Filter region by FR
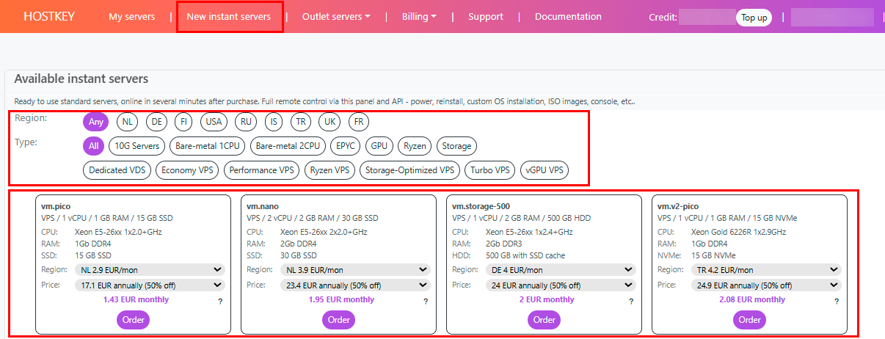The image size is (885, 339). 358,122
